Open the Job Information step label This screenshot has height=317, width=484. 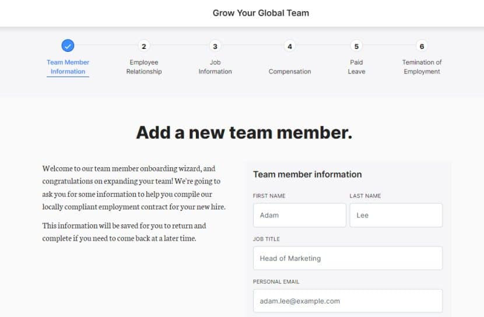tap(215, 67)
